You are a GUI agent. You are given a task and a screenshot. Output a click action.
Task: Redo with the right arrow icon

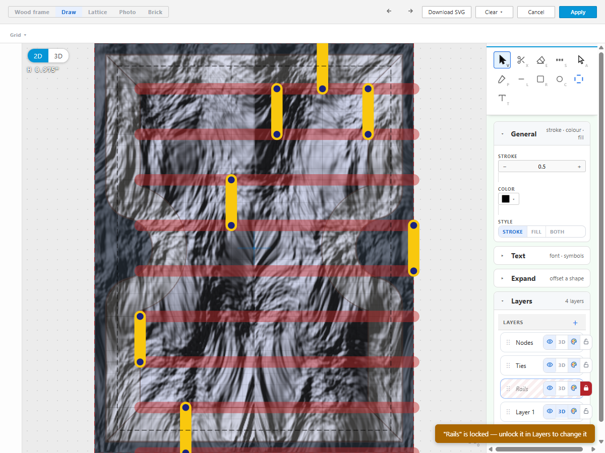coord(410,12)
